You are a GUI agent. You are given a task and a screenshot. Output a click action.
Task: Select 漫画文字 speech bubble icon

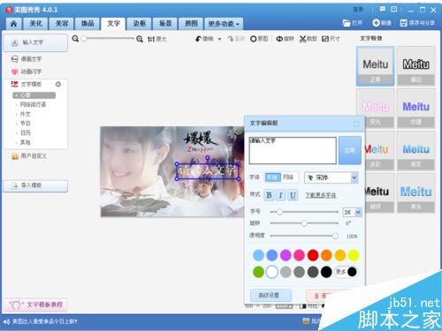point(14,59)
